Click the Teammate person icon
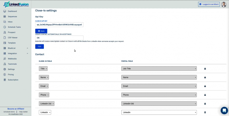This screenshot has width=229, height=116. coord(5,64)
